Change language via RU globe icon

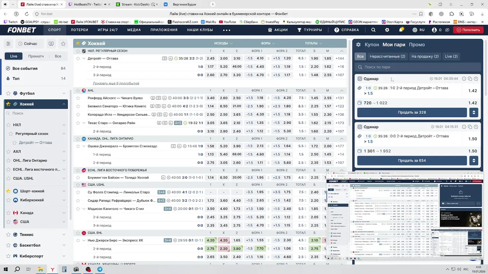[x=418, y=30]
